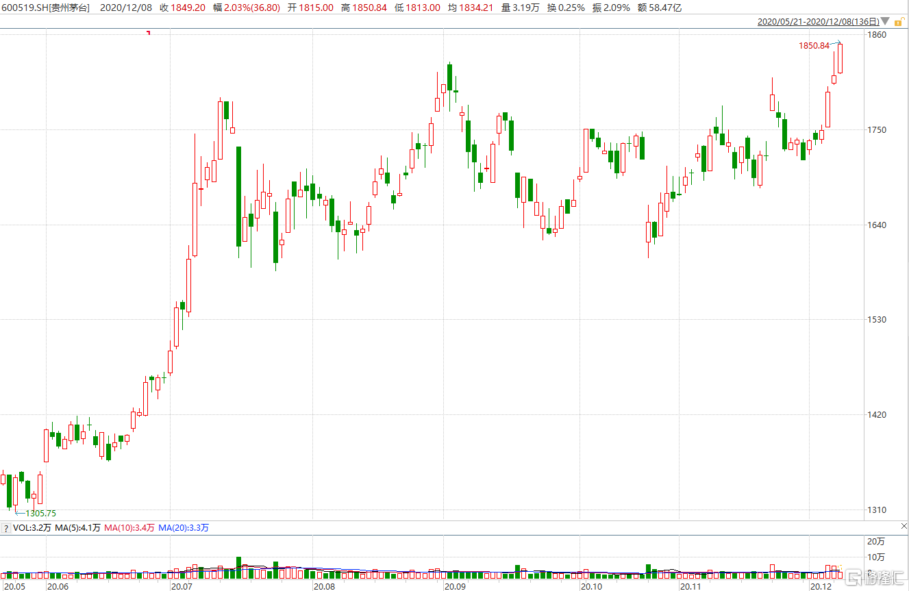This screenshot has width=909, height=591.
Task: Click the red MA(10):3.4万 indicator label
Action: coord(129,528)
